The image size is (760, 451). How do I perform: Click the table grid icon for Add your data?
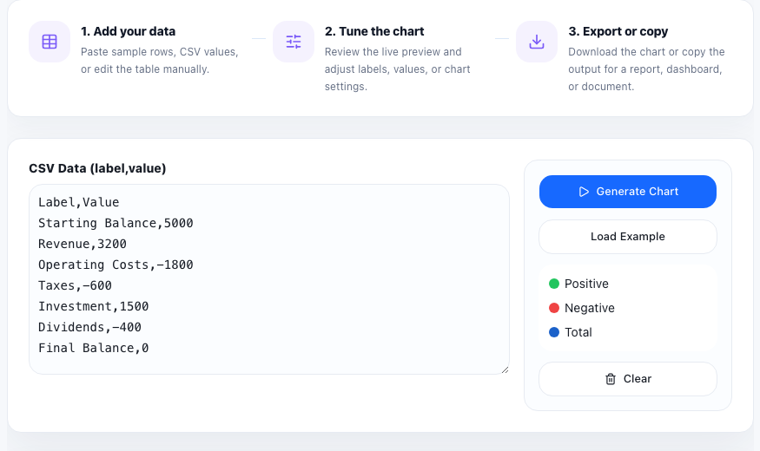[x=50, y=42]
